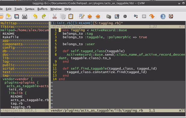This screenshot has height=118, width=186.
Task: Expand the components folder fold
Action: pos(24,44)
